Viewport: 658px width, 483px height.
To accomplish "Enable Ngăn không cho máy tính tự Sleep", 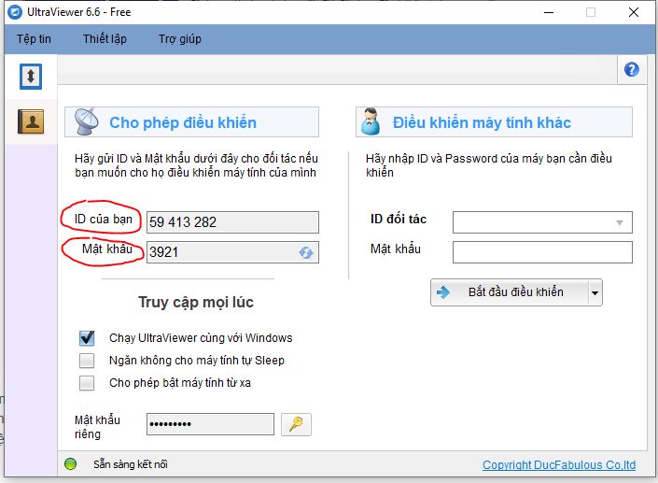I will pyautogui.click(x=87, y=361).
